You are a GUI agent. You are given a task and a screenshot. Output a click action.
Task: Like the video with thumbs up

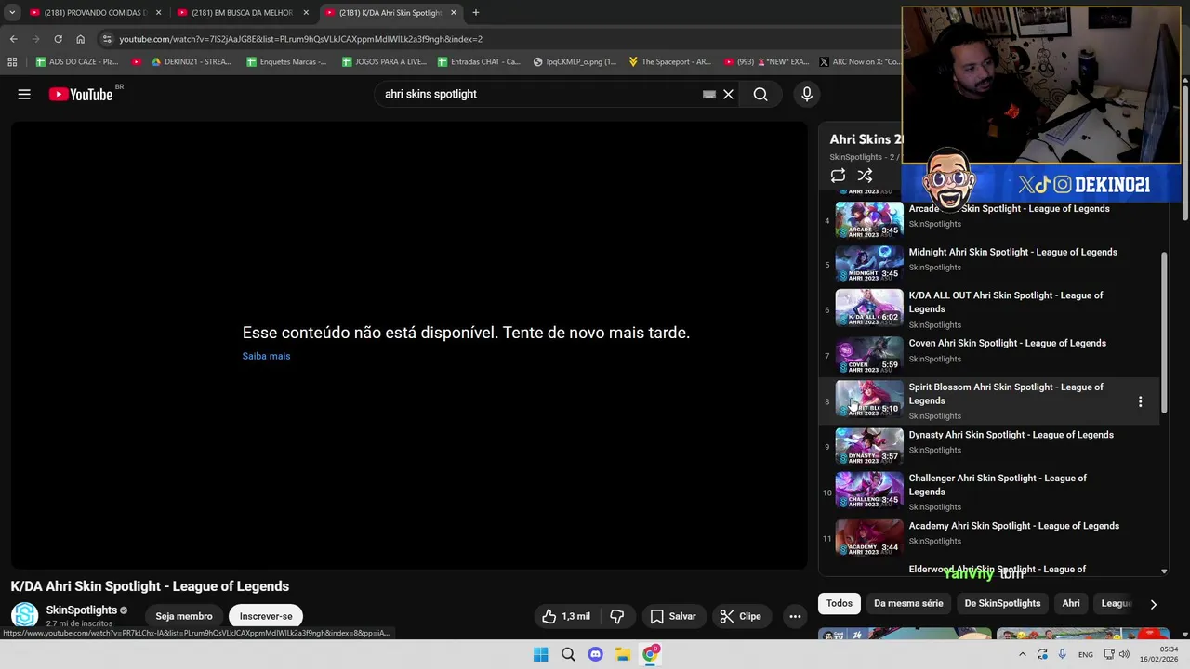coord(566,616)
